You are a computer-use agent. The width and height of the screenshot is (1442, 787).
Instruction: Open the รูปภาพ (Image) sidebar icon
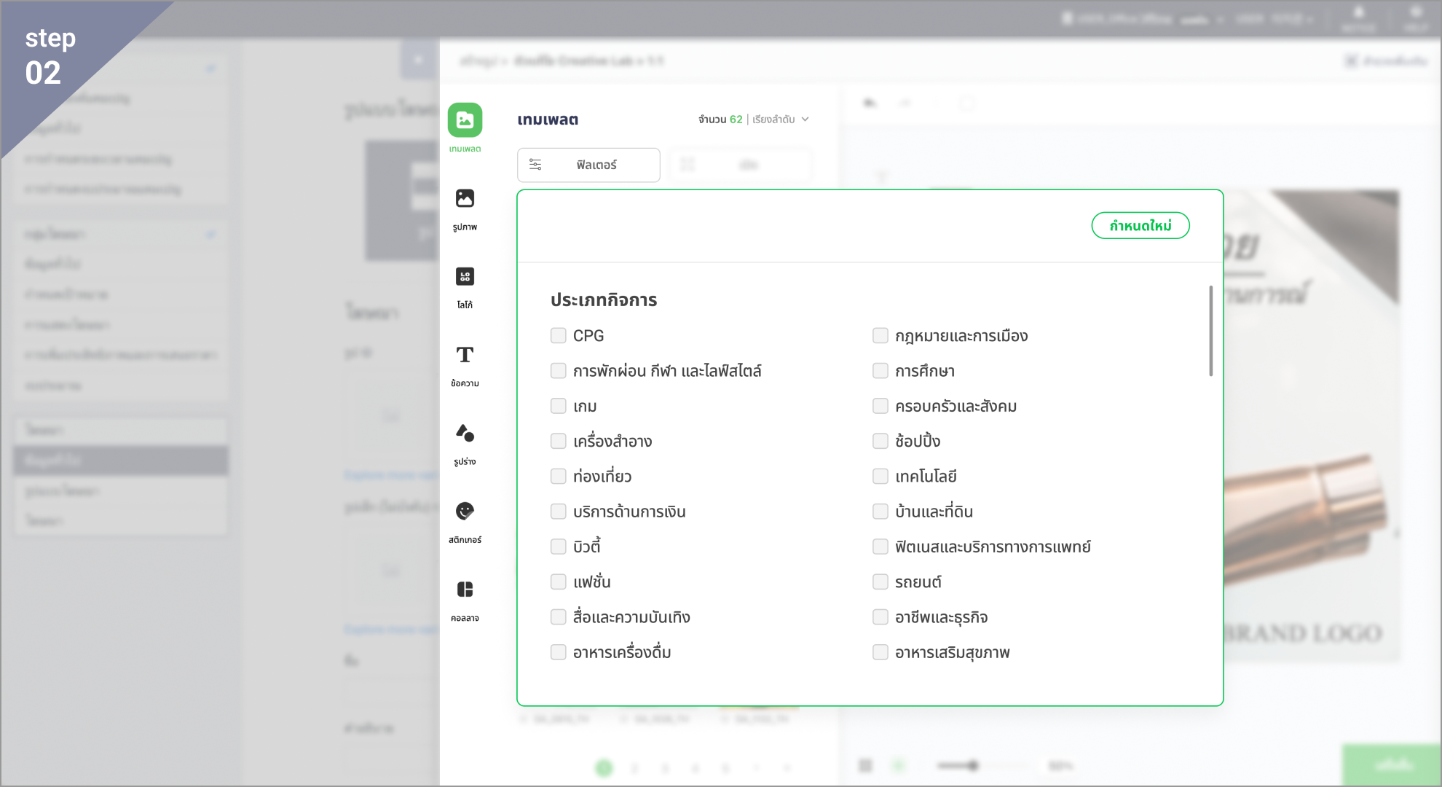coord(465,198)
